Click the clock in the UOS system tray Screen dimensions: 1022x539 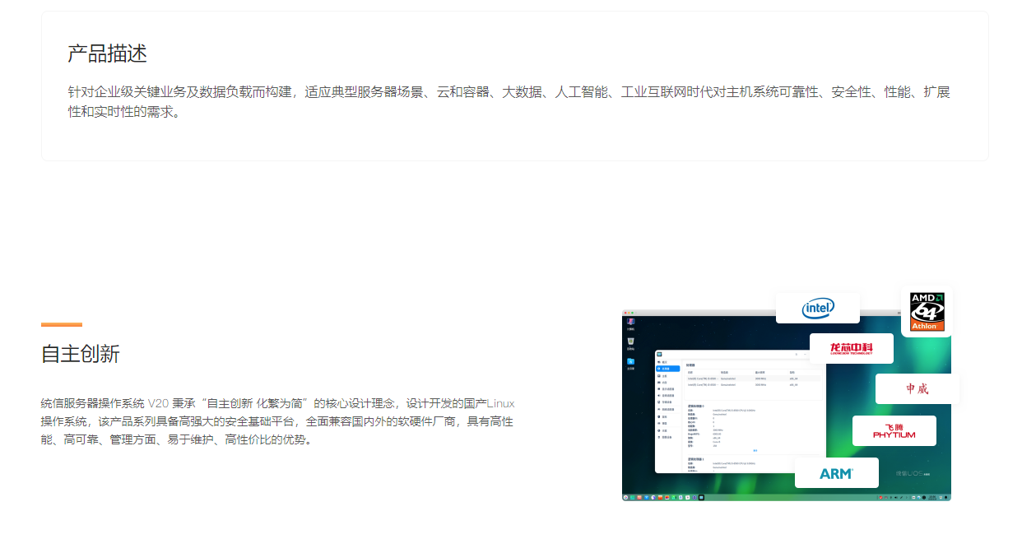pyautogui.click(x=932, y=497)
